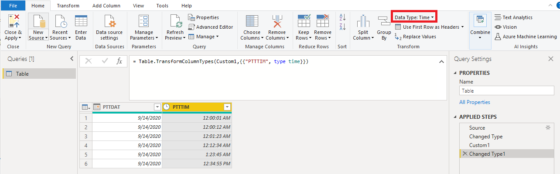Click Replace Values
The width and height of the screenshot is (560, 174).
415,37
